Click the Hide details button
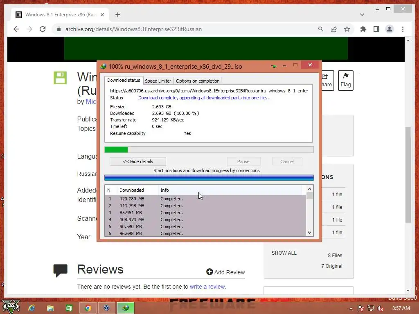Screen dimensions: 419x314 point(138,161)
